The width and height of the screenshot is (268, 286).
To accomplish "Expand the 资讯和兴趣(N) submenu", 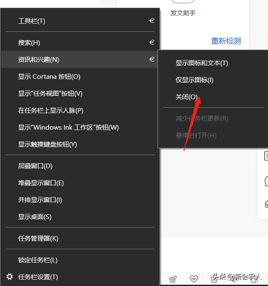I will pyautogui.click(x=80, y=59).
